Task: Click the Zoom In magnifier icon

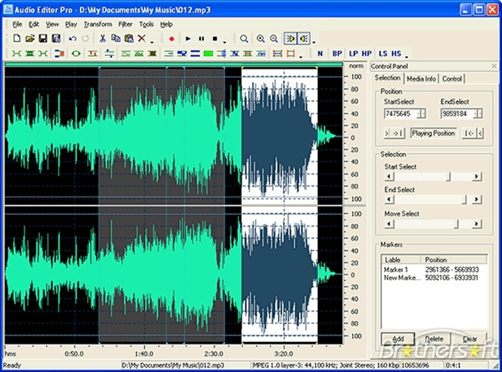Action: pyautogui.click(x=260, y=39)
